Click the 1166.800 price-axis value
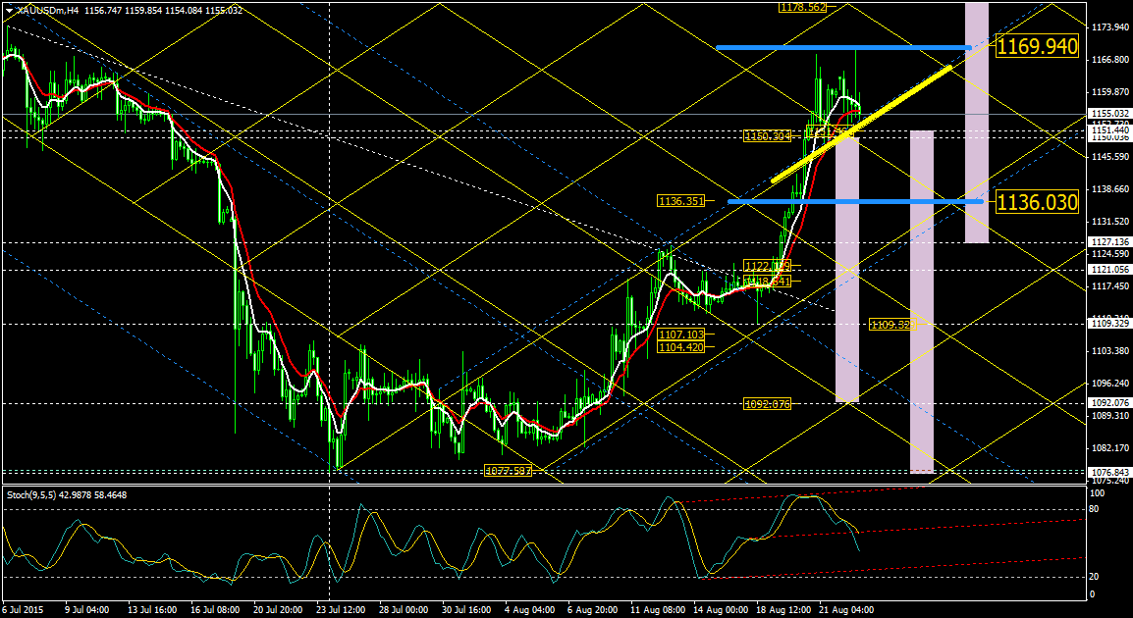 click(x=1109, y=60)
